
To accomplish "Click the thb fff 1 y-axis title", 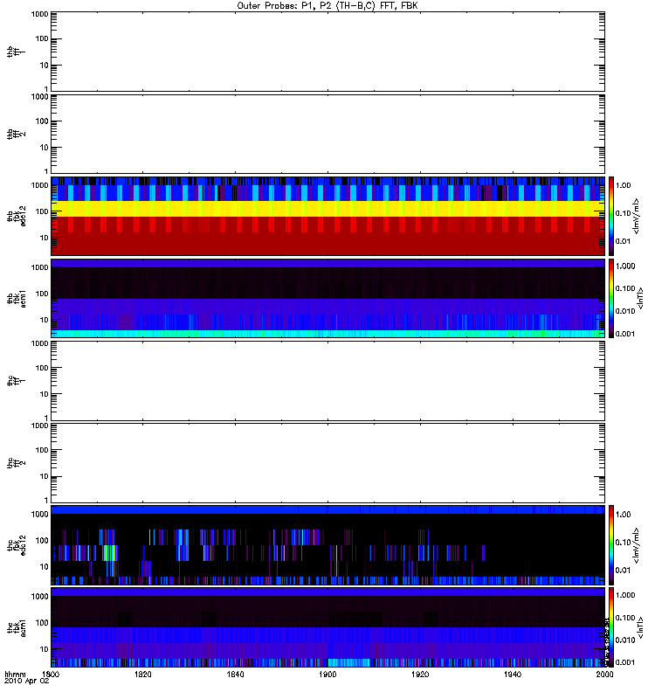I will pos(17,52).
